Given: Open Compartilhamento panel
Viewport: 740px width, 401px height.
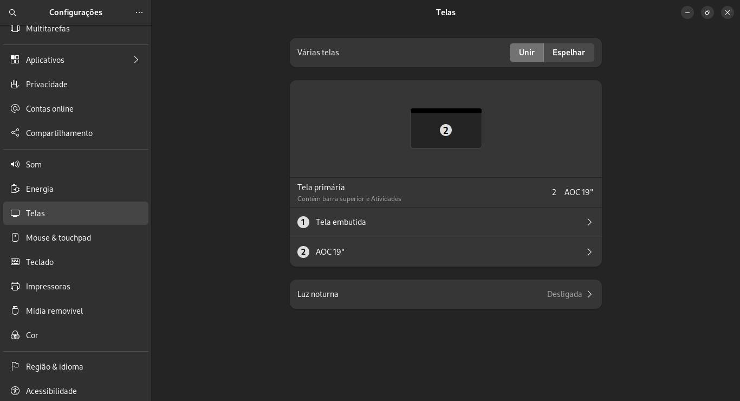Looking at the screenshot, I should 76,133.
